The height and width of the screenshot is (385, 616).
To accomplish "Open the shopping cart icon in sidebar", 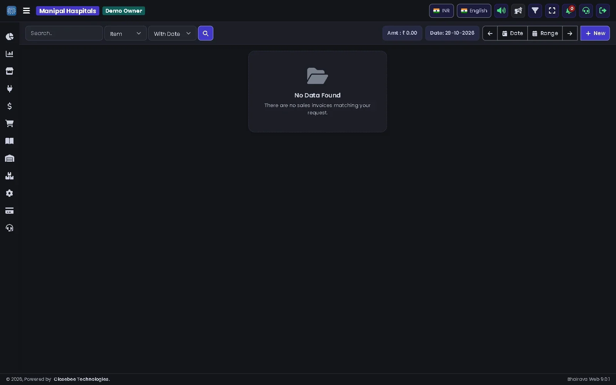I will (x=10, y=124).
